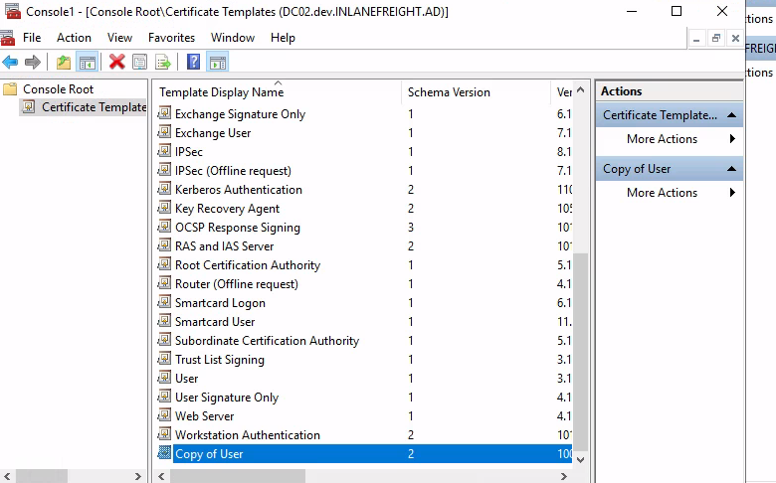Expand More Actions under Certificate Templates
This screenshot has width=776, height=483.
tap(662, 139)
